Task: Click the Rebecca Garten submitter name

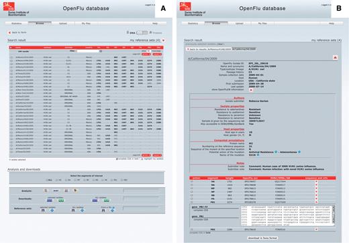Action: [x=258, y=101]
